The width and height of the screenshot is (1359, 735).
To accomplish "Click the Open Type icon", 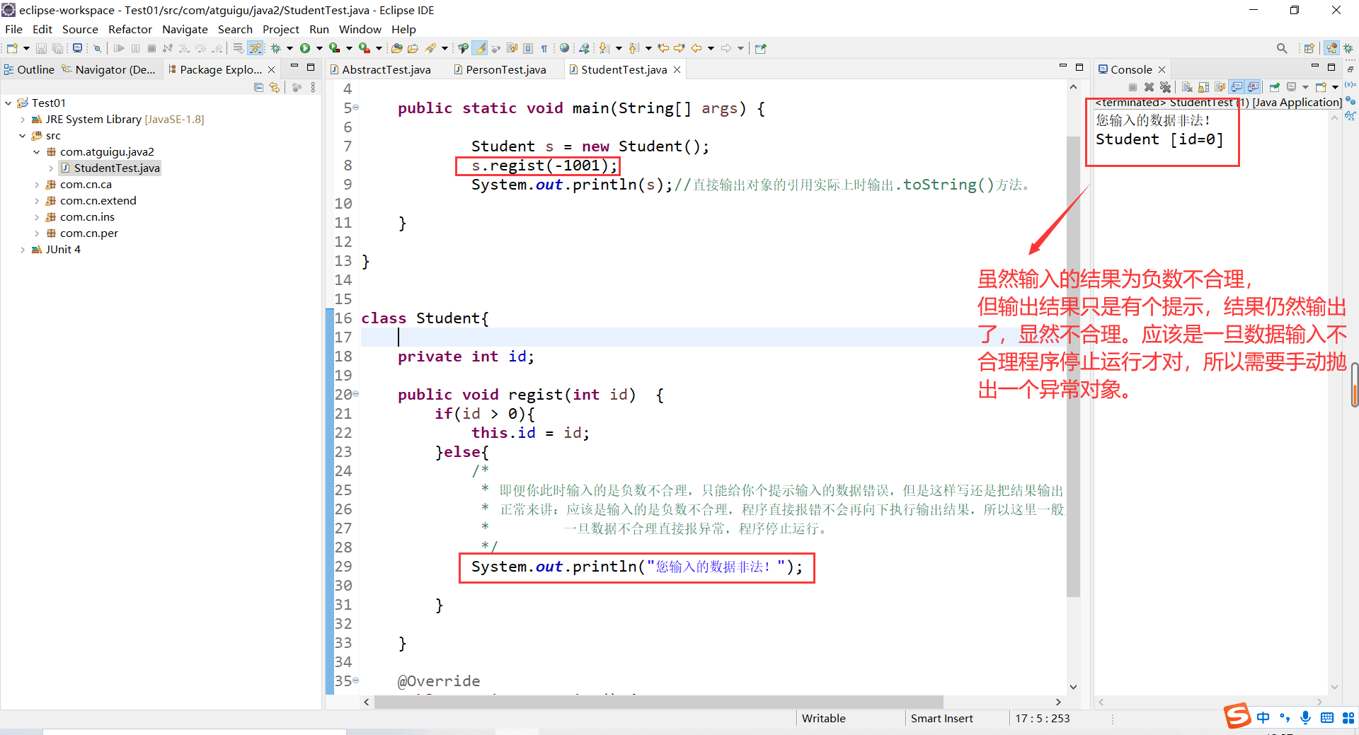I will [396, 48].
